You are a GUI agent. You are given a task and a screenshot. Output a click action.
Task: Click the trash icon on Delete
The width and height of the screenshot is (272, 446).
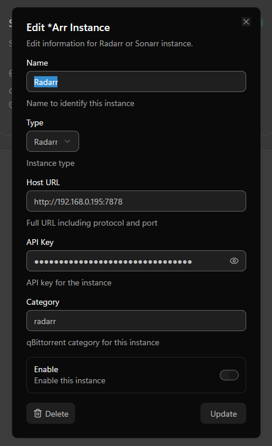click(x=38, y=413)
